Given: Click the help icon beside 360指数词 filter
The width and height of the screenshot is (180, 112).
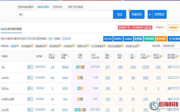Looking at the screenshot, I should (73, 46).
